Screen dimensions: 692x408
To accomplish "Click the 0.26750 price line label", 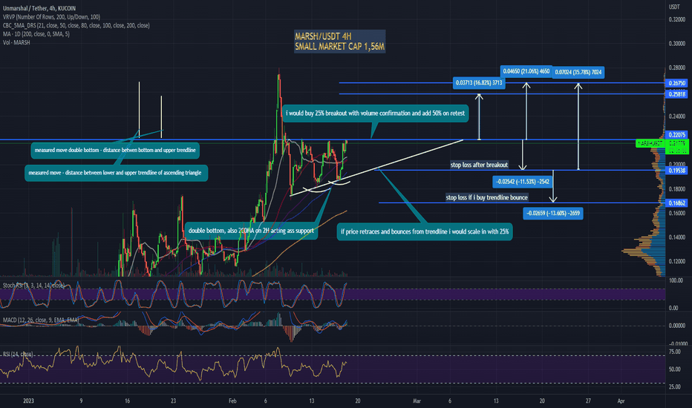I will tap(676, 83).
